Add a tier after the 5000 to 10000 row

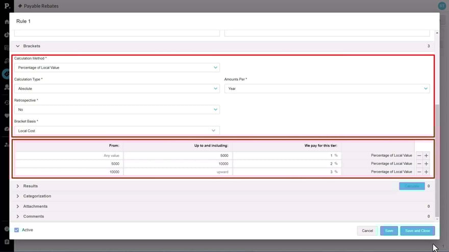(x=426, y=163)
